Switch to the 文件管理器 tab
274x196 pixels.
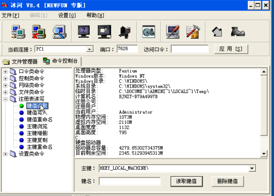point(20,62)
